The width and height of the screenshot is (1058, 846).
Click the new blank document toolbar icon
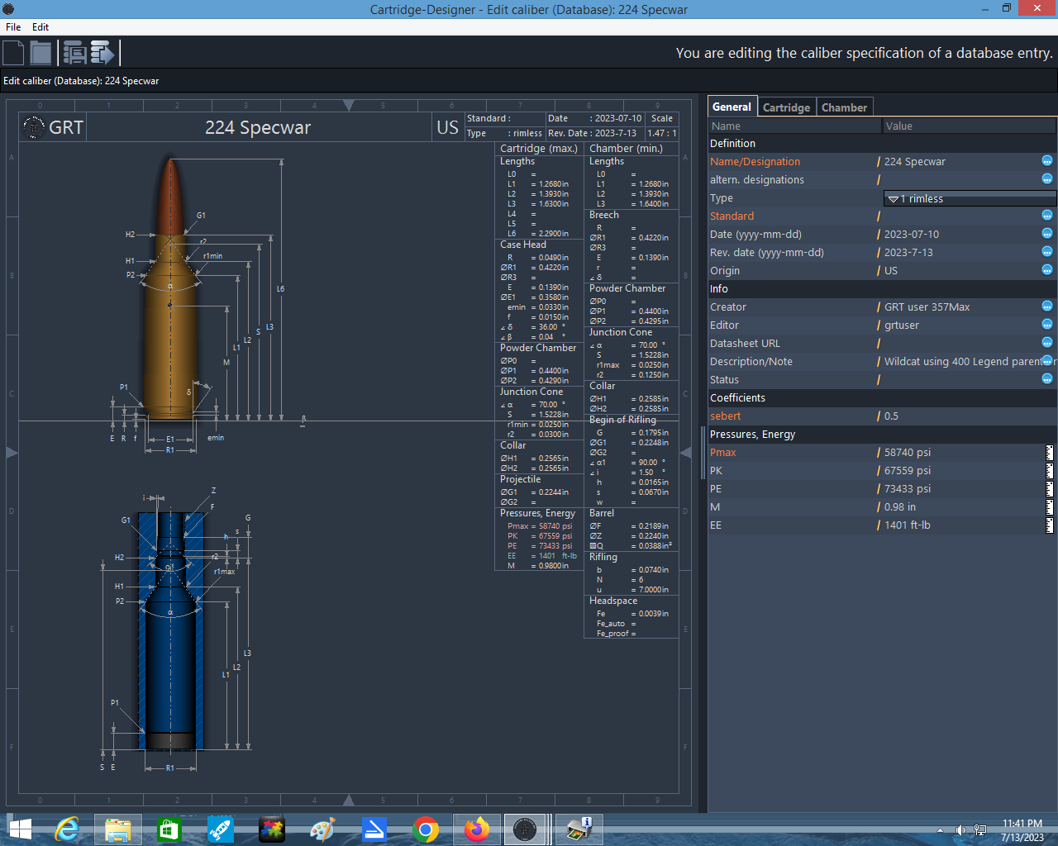pyautogui.click(x=13, y=53)
